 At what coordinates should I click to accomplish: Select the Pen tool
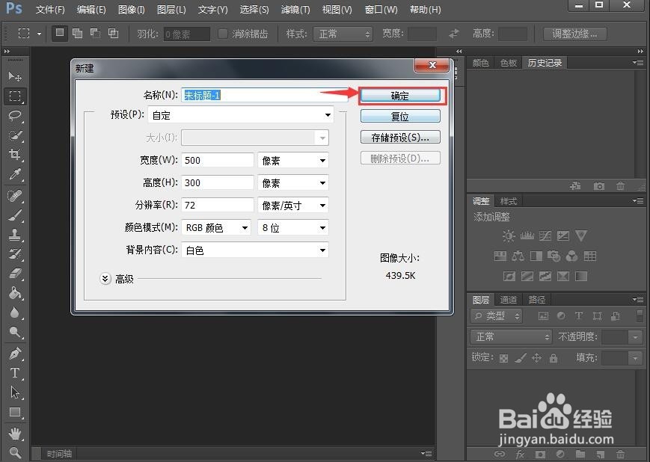point(15,354)
